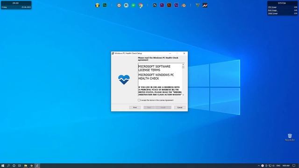This screenshot has height=168, width=299.
Task: Launch Illustrator from the top dock
Action: click(169, 5)
